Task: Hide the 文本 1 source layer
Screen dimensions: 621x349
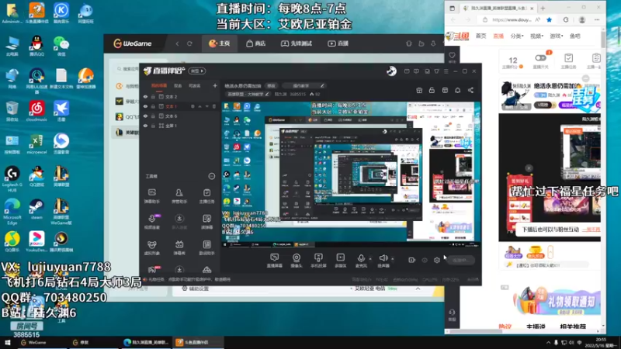Action: (145, 106)
